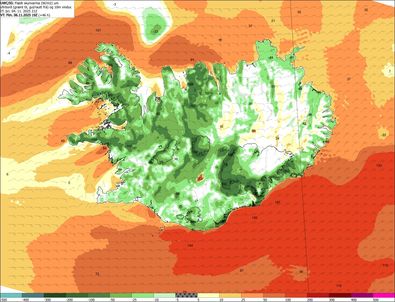Click the map value '18'
This screenshot has width=395, height=302.
click(x=176, y=159)
